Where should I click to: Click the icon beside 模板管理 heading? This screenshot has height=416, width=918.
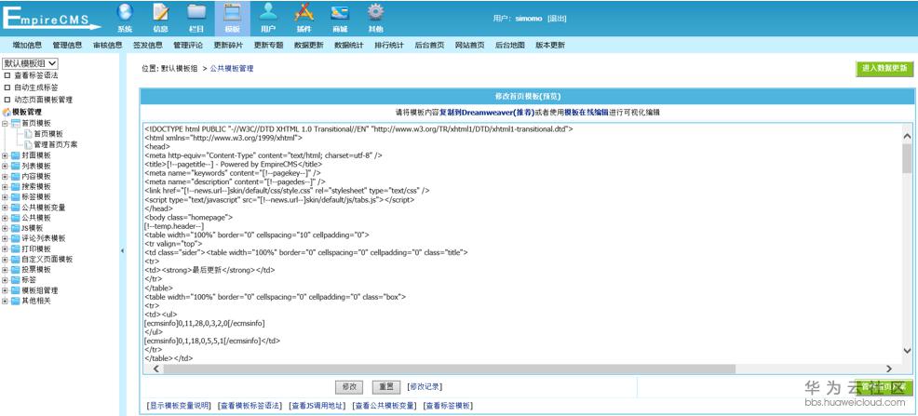[x=7, y=112]
